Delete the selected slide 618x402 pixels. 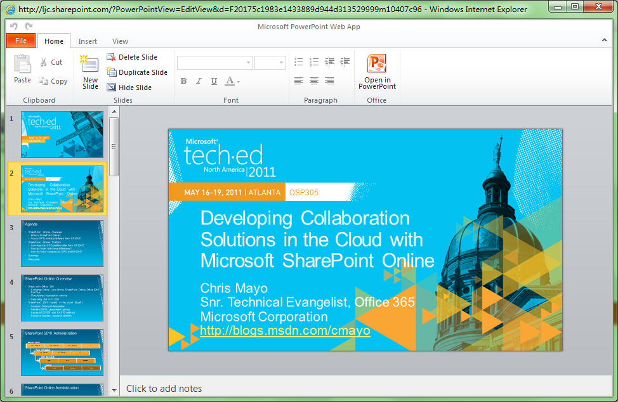pyautogui.click(x=132, y=57)
